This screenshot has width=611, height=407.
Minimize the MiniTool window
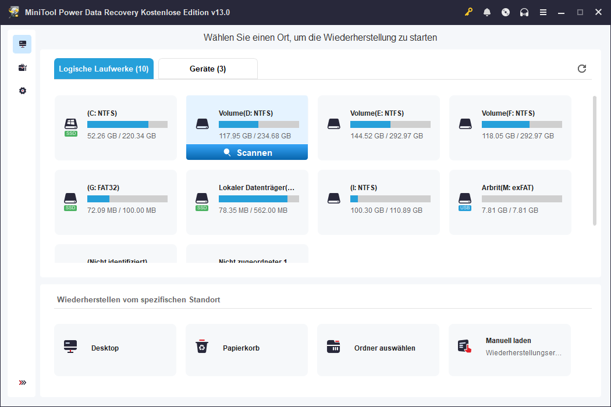pos(561,12)
